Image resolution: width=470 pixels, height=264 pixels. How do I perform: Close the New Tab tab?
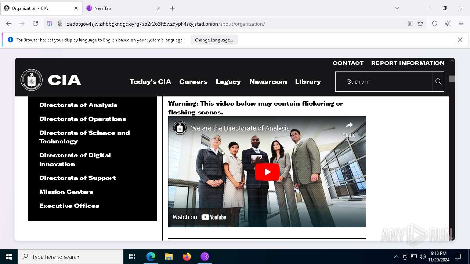pyautogui.click(x=159, y=8)
